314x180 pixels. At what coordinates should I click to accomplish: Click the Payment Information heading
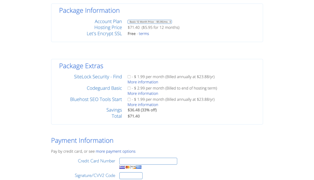82,141
